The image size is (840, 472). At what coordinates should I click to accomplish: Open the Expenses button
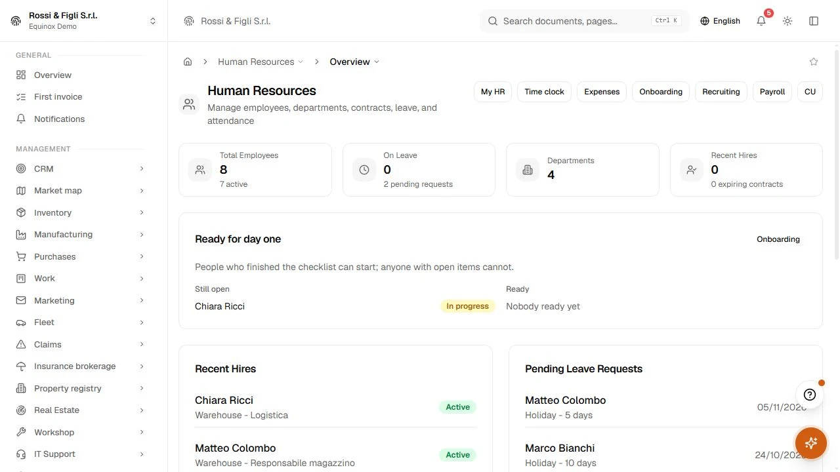coord(602,92)
